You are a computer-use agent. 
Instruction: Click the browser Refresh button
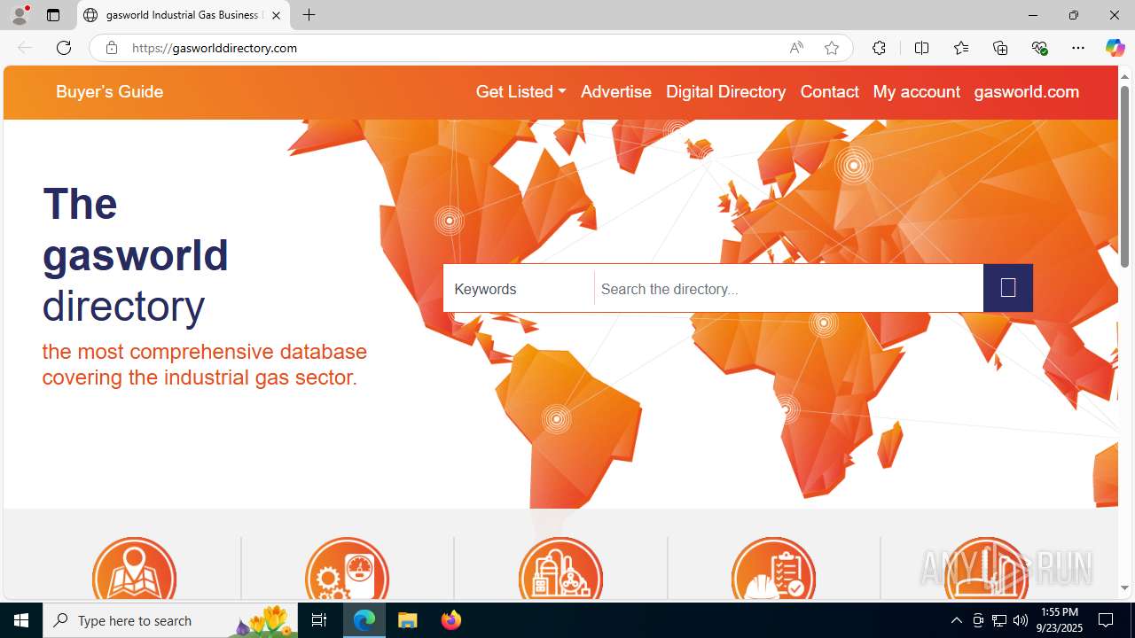[x=64, y=48]
